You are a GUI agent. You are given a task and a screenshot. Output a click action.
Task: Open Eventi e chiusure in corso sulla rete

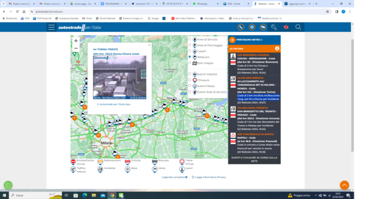254,159
